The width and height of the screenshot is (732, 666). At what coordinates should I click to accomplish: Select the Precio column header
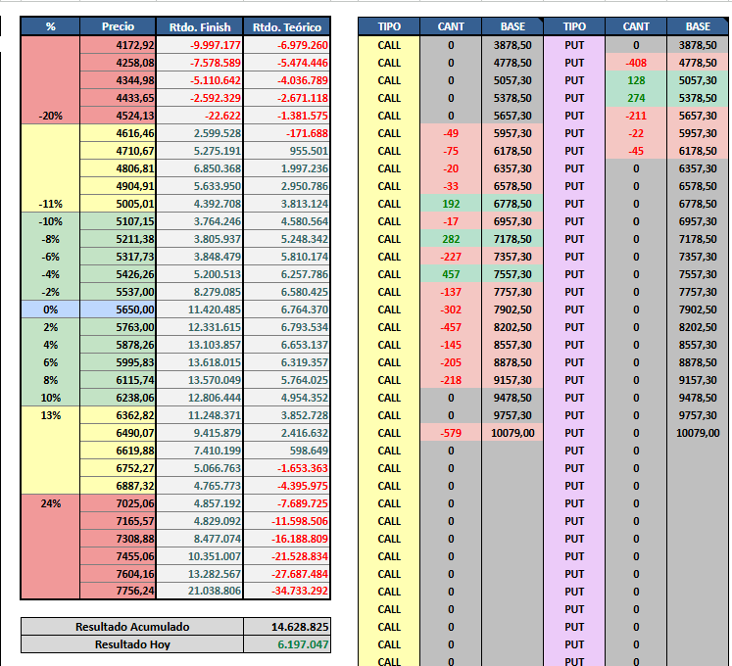point(118,26)
